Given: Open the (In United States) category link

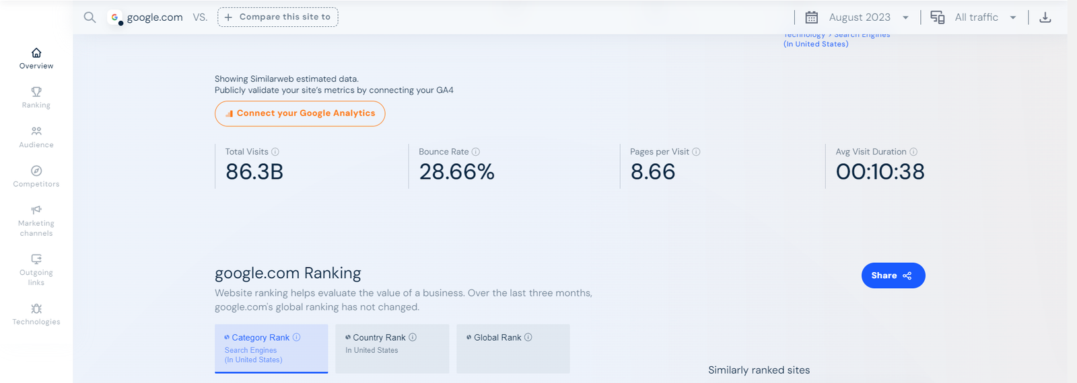Looking at the screenshot, I should (816, 44).
